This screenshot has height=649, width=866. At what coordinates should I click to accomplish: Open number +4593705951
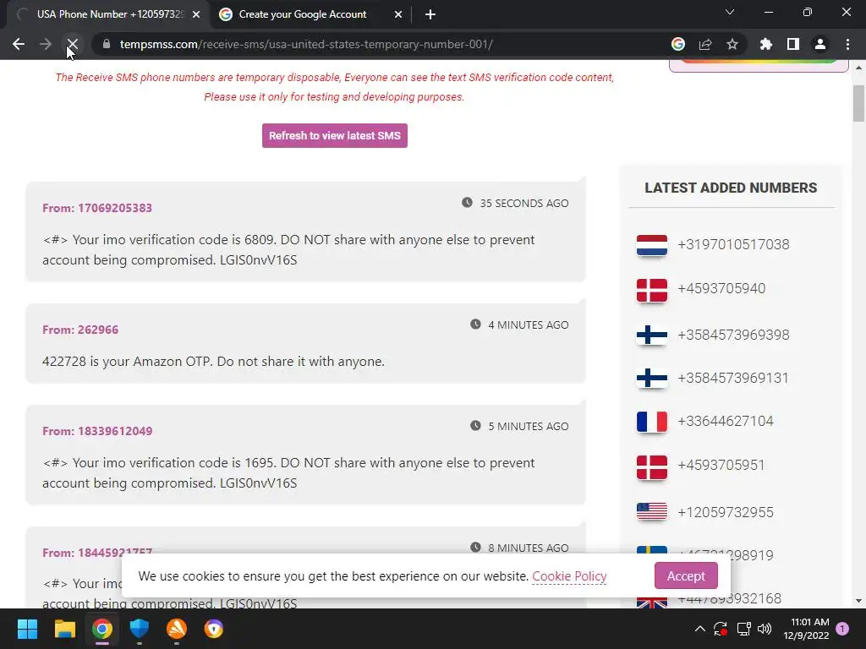click(x=721, y=466)
